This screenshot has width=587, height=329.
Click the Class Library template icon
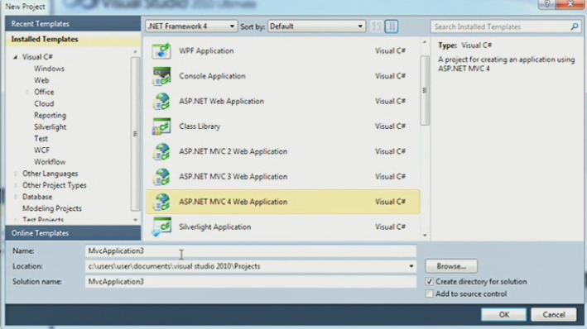click(161, 126)
